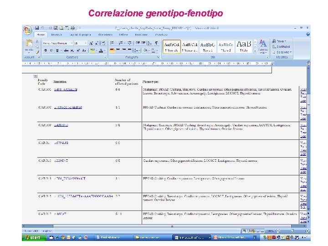Apply Subscript formatting
Image resolution: width=328 pixels, height=246 pixels.
pyautogui.click(x=72, y=51)
